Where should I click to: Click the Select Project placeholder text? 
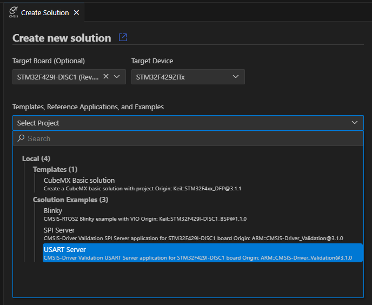[38, 123]
